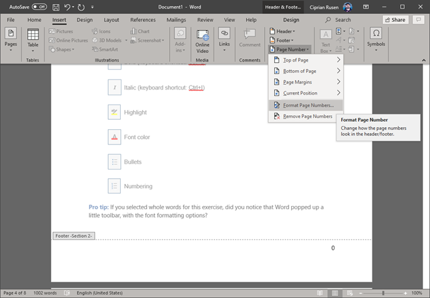Viewport: 430px width, 298px height.
Task: Click the Quick Parts icon
Action: 340,31
